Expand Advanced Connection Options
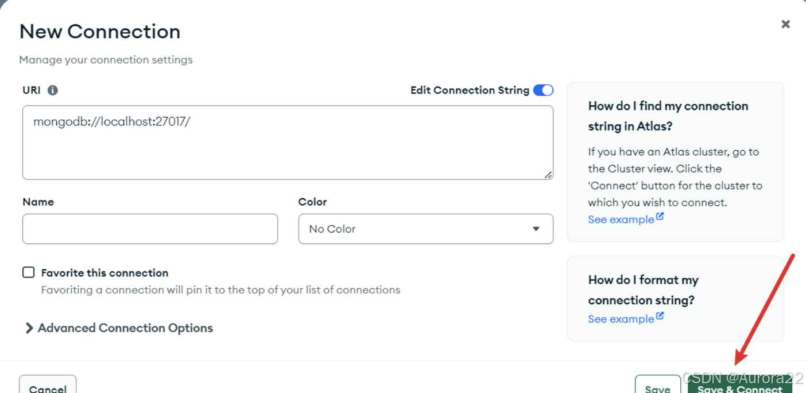The width and height of the screenshot is (806, 393). tap(119, 328)
